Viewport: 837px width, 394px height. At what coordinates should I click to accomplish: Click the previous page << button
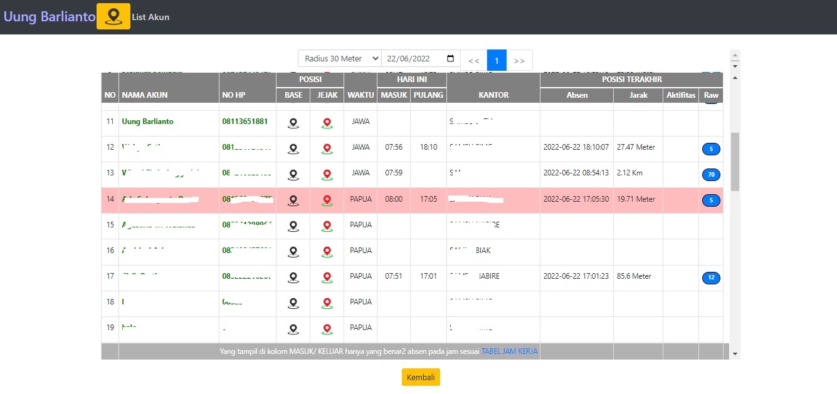[474, 60]
